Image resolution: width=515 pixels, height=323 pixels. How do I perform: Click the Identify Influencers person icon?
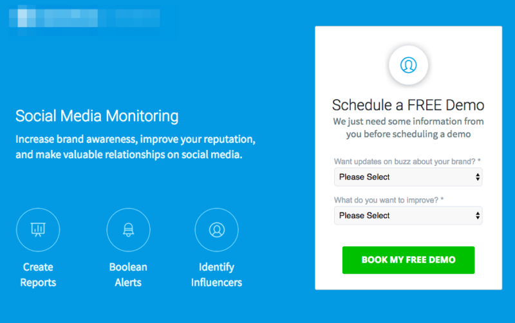[216, 230]
